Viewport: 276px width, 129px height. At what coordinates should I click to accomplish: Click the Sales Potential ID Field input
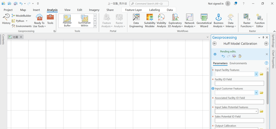pyautogui.click(x=239, y=120)
